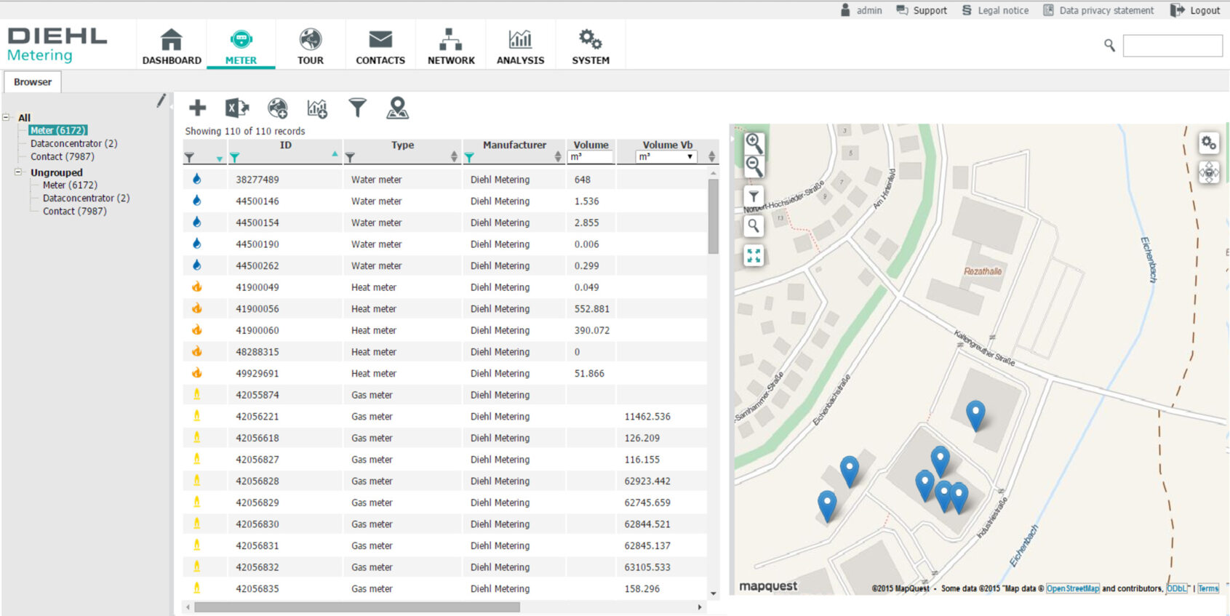Collapse the Ungrouped tree node
Screen dimensions: 1230x616
pos(18,172)
